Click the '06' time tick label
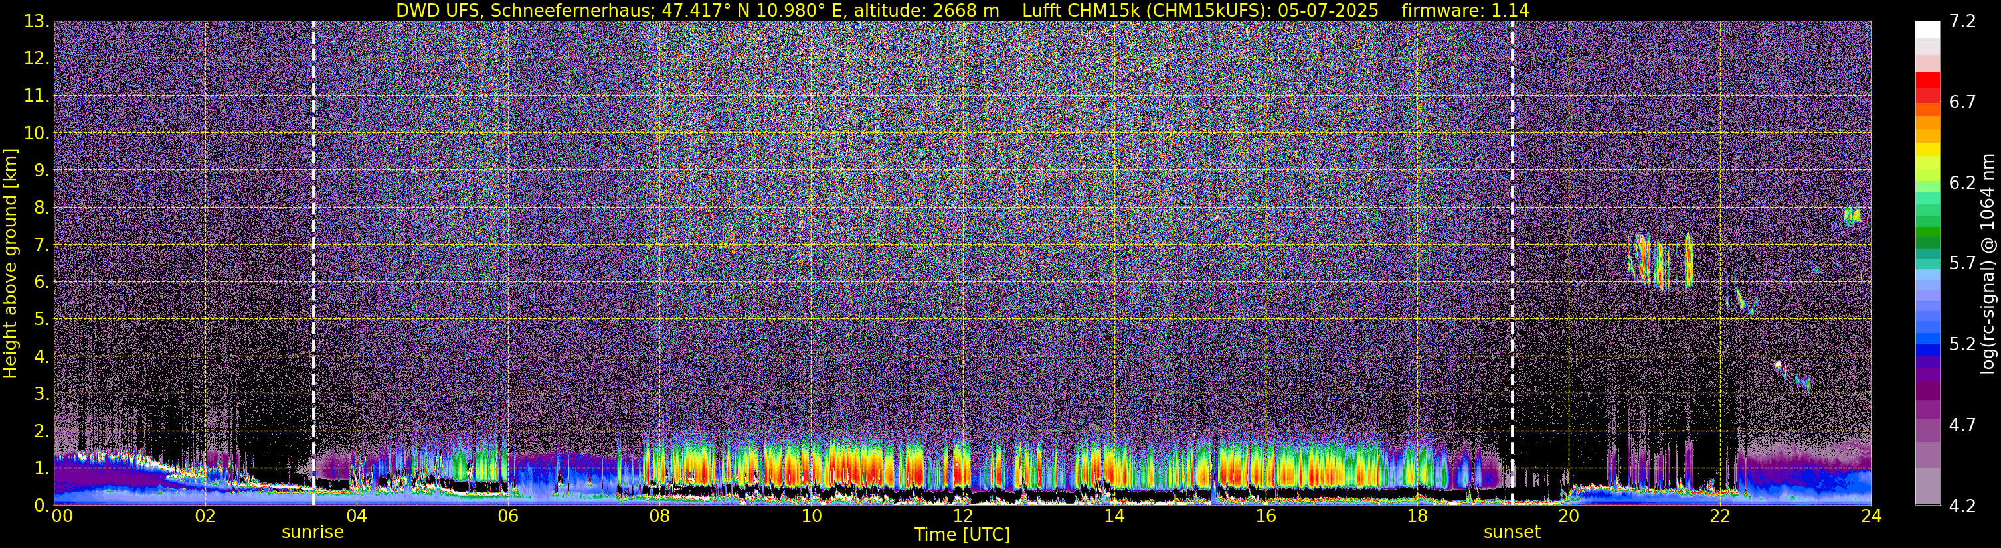The height and width of the screenshot is (548, 2001). [508, 517]
